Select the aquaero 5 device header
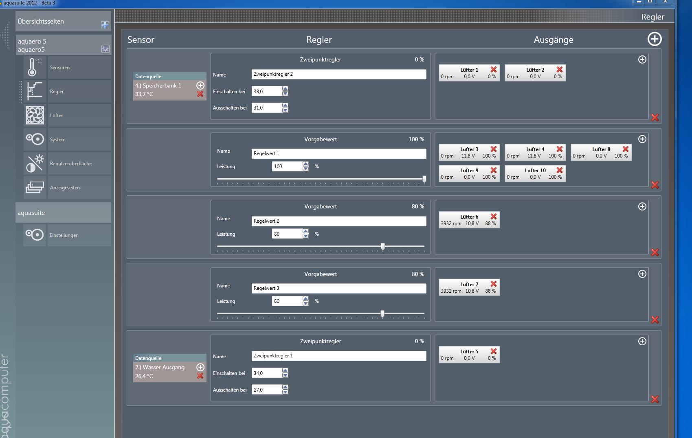This screenshot has width=692, height=438. point(57,45)
